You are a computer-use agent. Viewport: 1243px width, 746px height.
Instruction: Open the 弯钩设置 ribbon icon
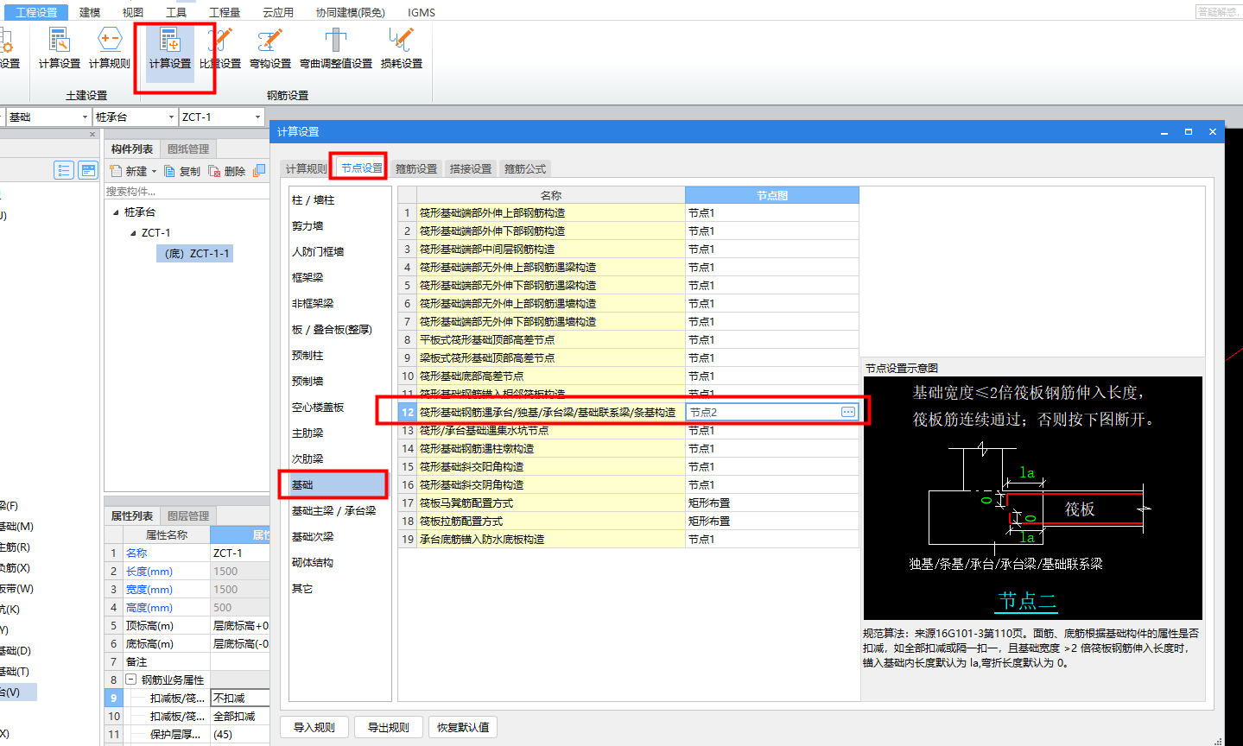(x=270, y=48)
